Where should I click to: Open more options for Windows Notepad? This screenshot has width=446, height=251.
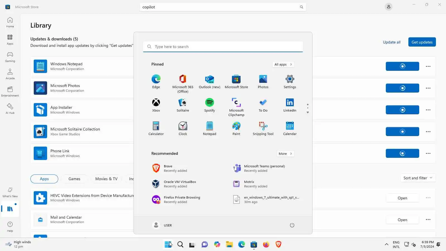pos(428,66)
